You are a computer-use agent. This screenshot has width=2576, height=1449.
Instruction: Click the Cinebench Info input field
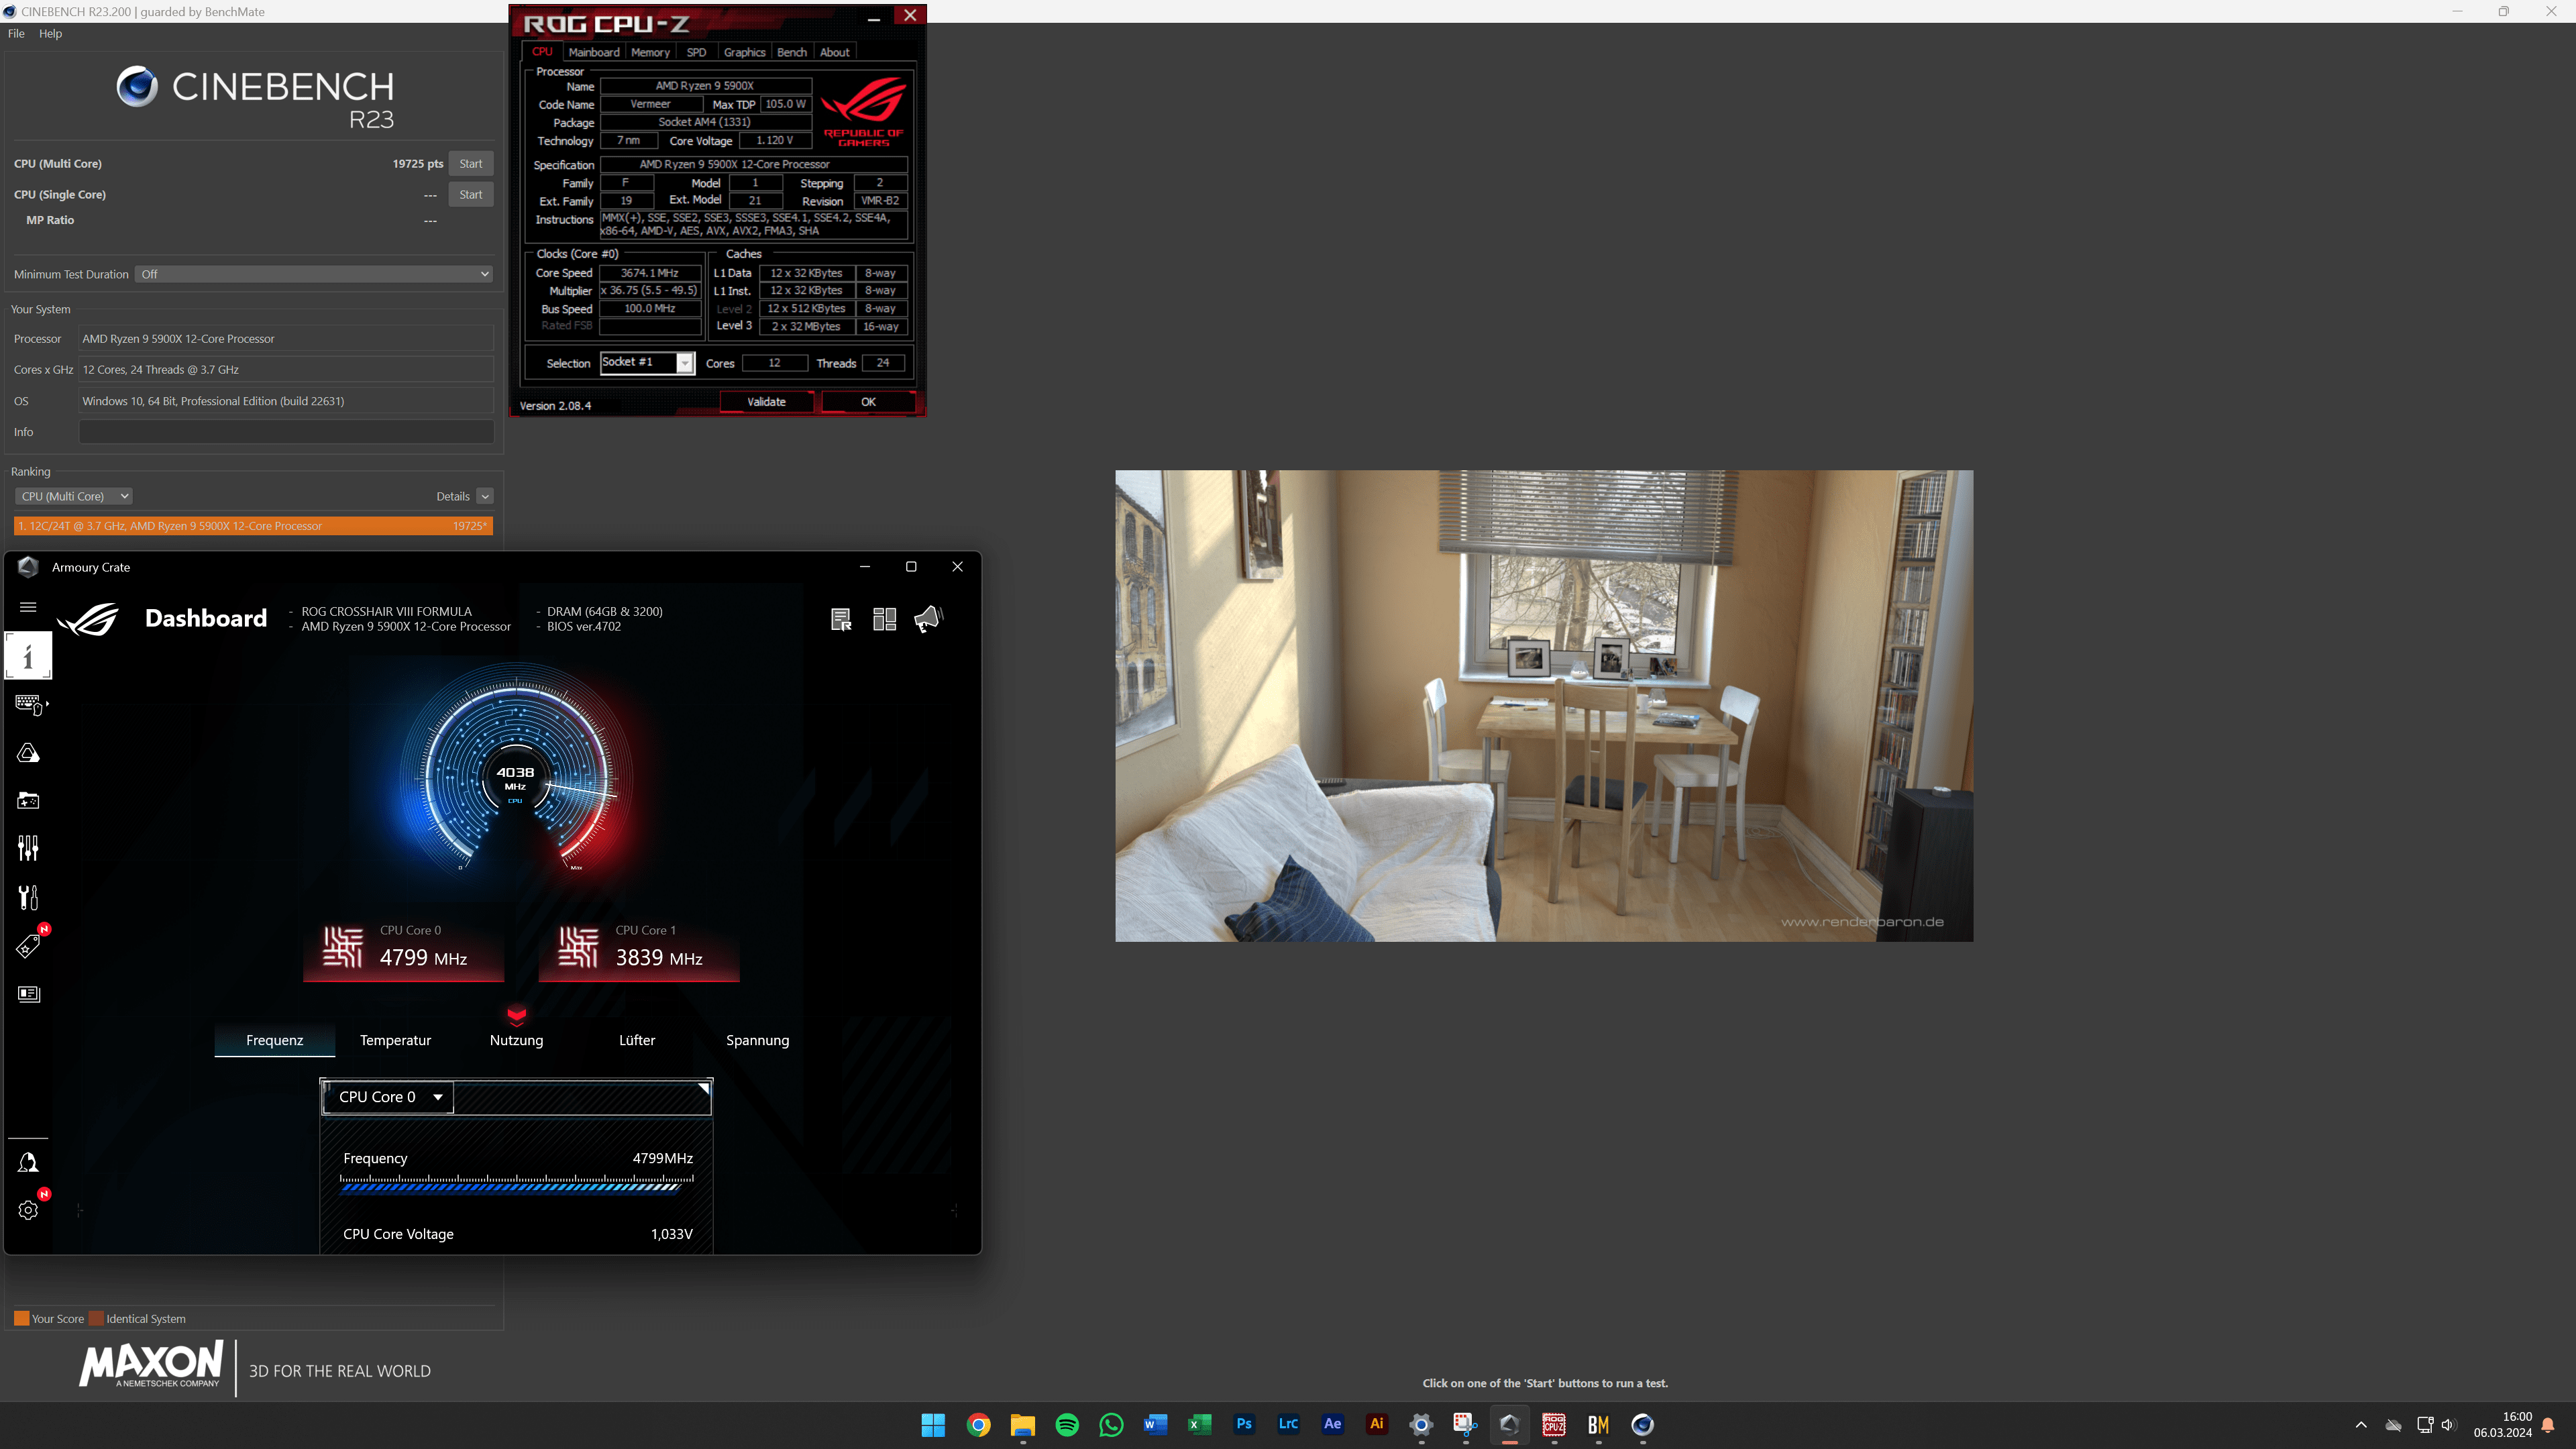point(286,432)
